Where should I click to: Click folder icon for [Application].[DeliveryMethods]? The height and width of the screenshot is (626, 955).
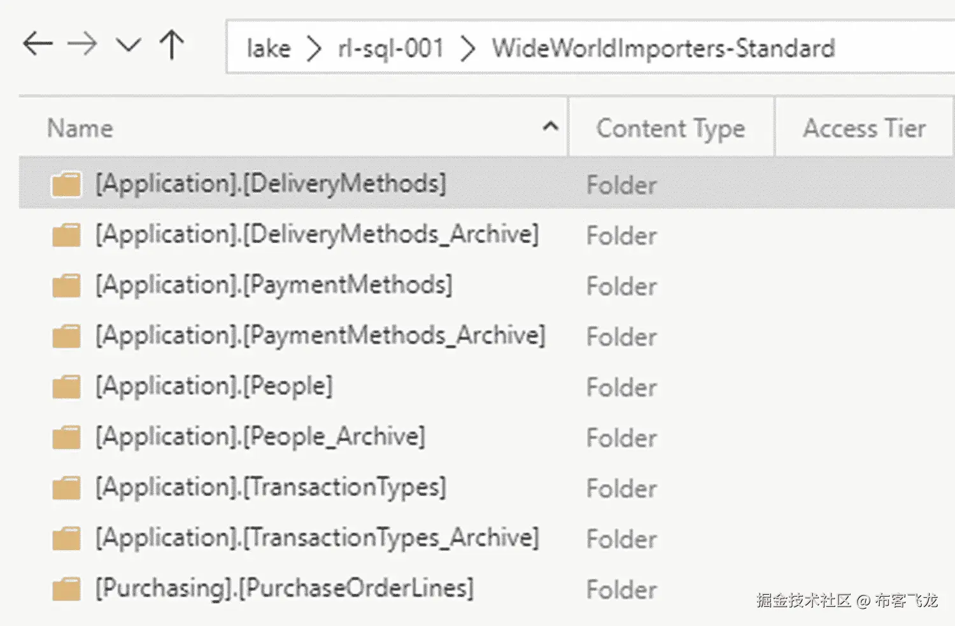66,184
